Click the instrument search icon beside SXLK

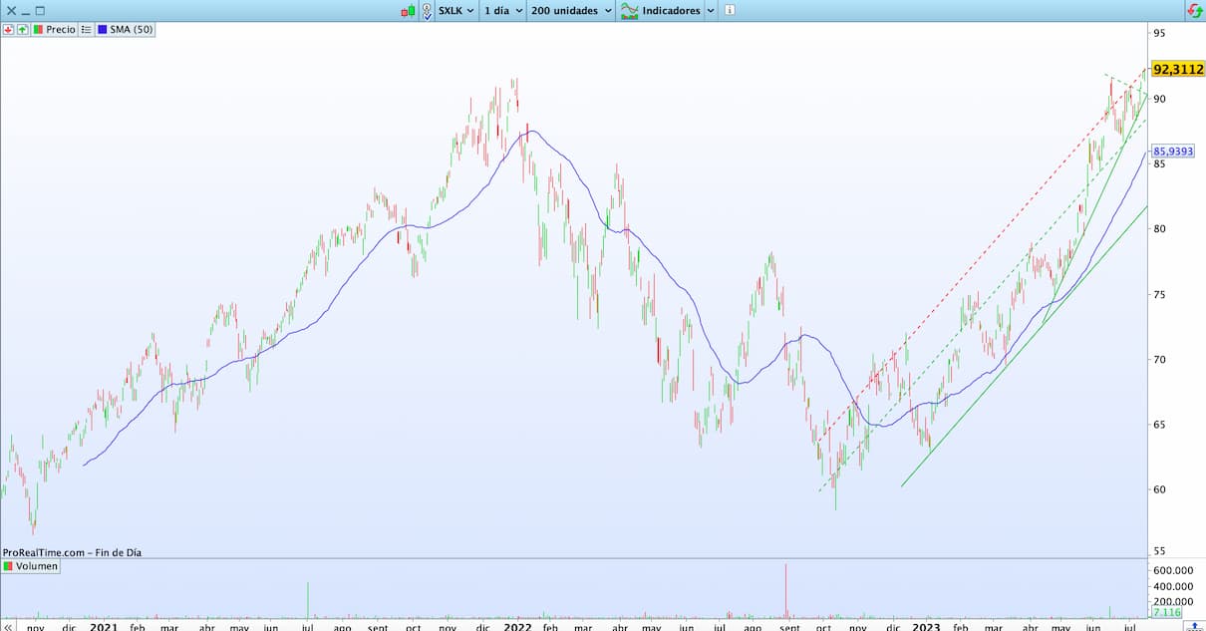(x=427, y=11)
